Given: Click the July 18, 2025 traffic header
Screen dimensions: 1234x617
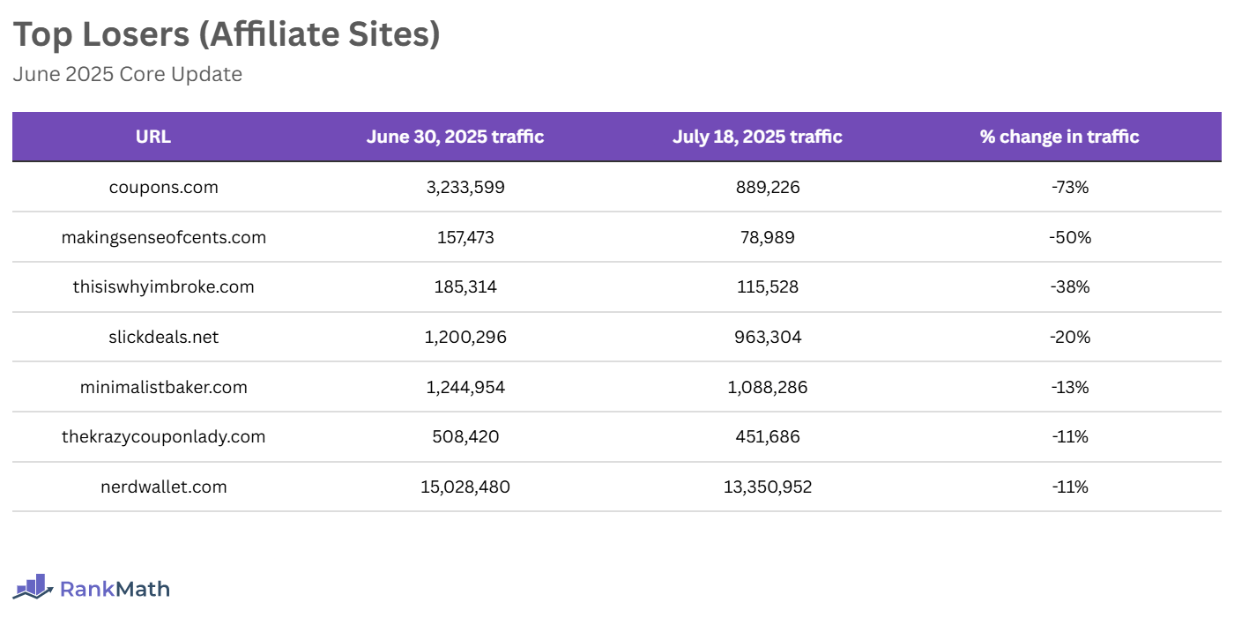Looking at the screenshot, I should 757,137.
